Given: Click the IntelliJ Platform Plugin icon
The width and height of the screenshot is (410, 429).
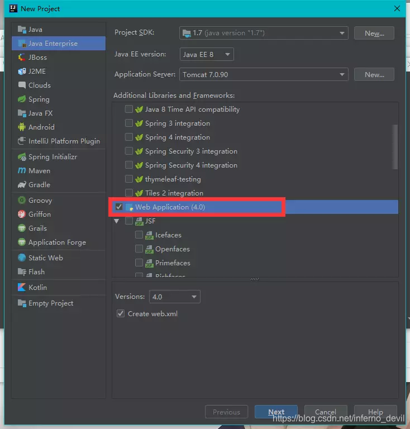Looking at the screenshot, I should 22,141.
